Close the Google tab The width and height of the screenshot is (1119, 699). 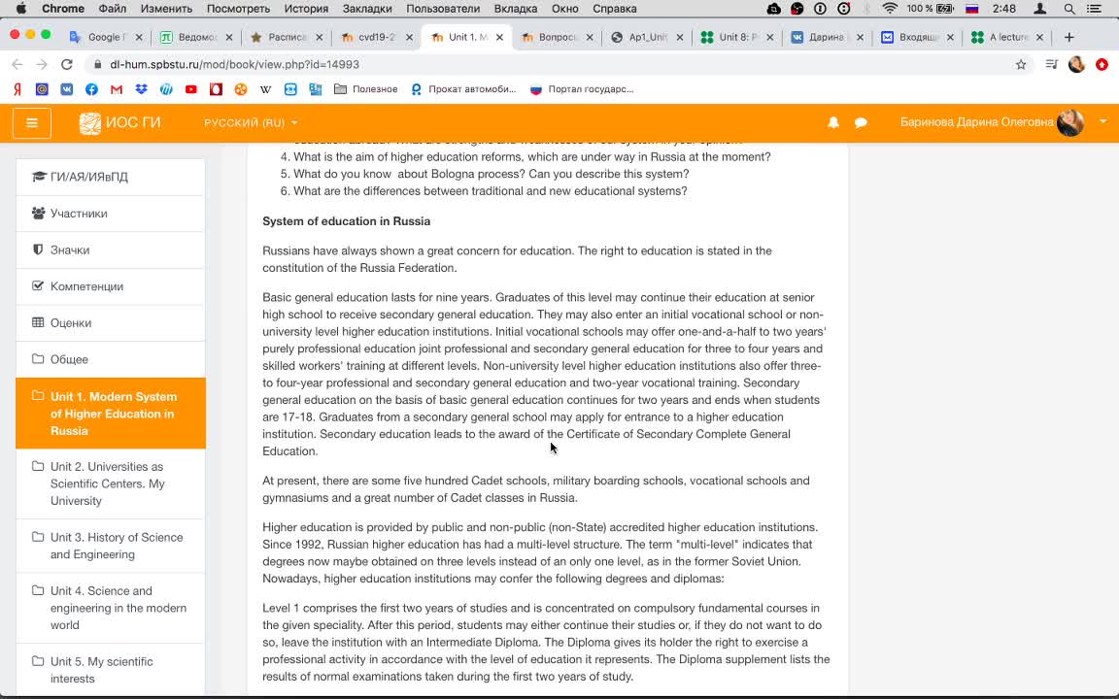coord(139,37)
